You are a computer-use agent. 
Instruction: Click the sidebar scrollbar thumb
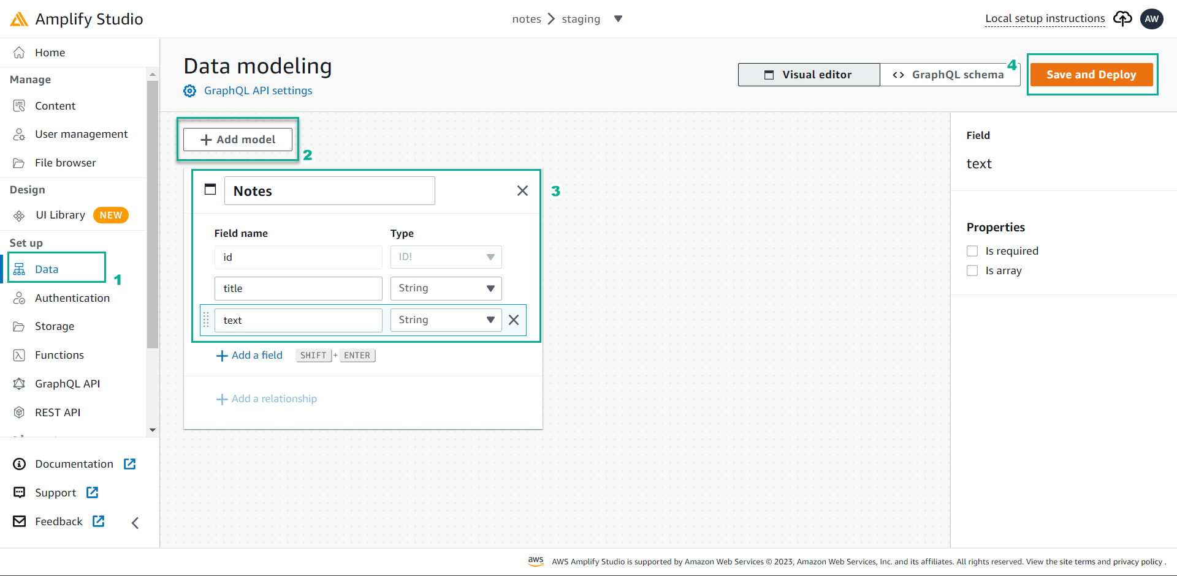coord(153,214)
